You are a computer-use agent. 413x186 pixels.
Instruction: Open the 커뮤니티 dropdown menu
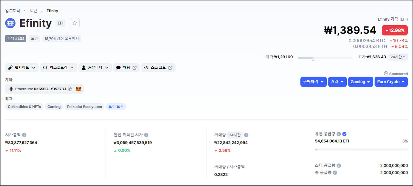(x=95, y=68)
